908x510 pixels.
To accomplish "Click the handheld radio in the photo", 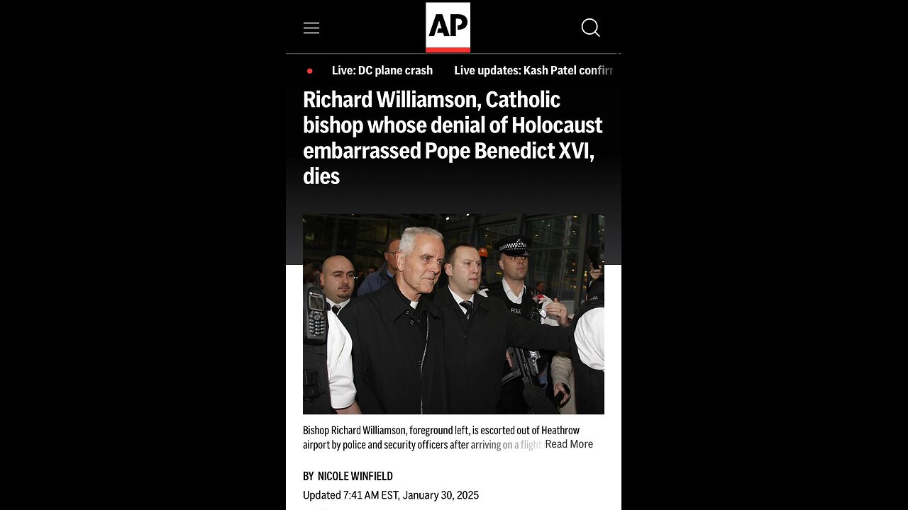I will [316, 314].
